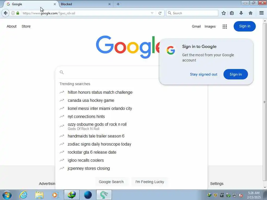Open the downloads arrow icon

pyautogui.click(x=241, y=13)
